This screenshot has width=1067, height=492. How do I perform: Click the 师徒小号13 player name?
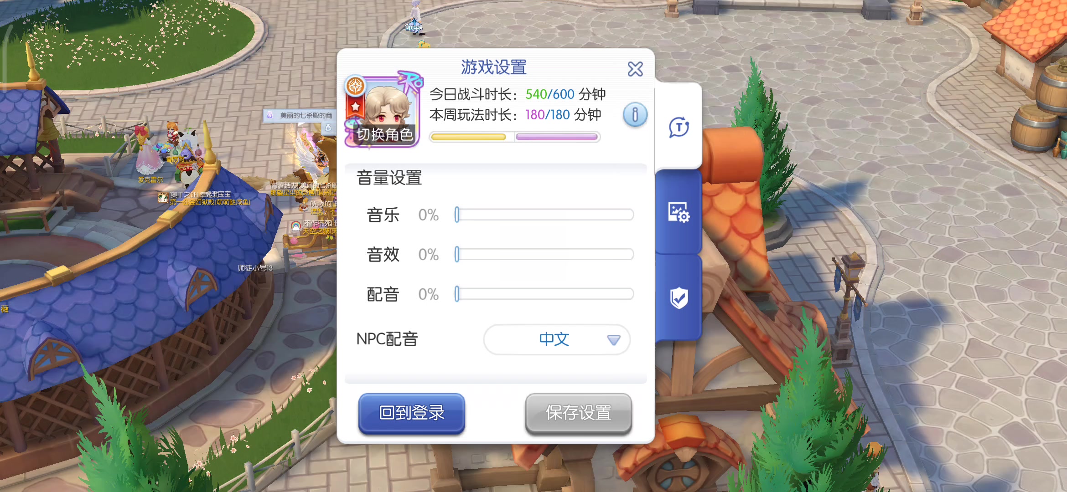[255, 268]
